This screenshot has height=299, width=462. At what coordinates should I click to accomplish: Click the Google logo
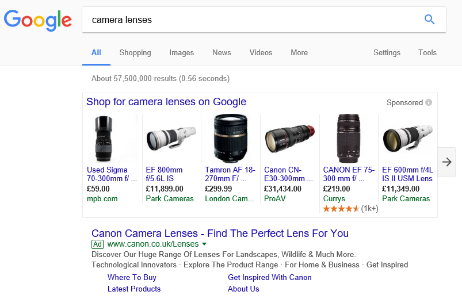[x=38, y=20]
